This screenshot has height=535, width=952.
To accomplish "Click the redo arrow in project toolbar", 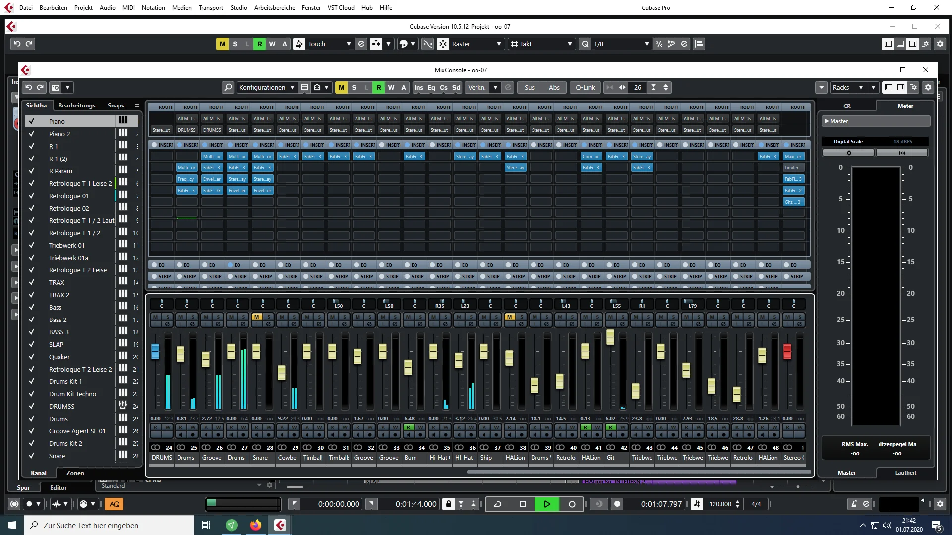I will (x=29, y=44).
